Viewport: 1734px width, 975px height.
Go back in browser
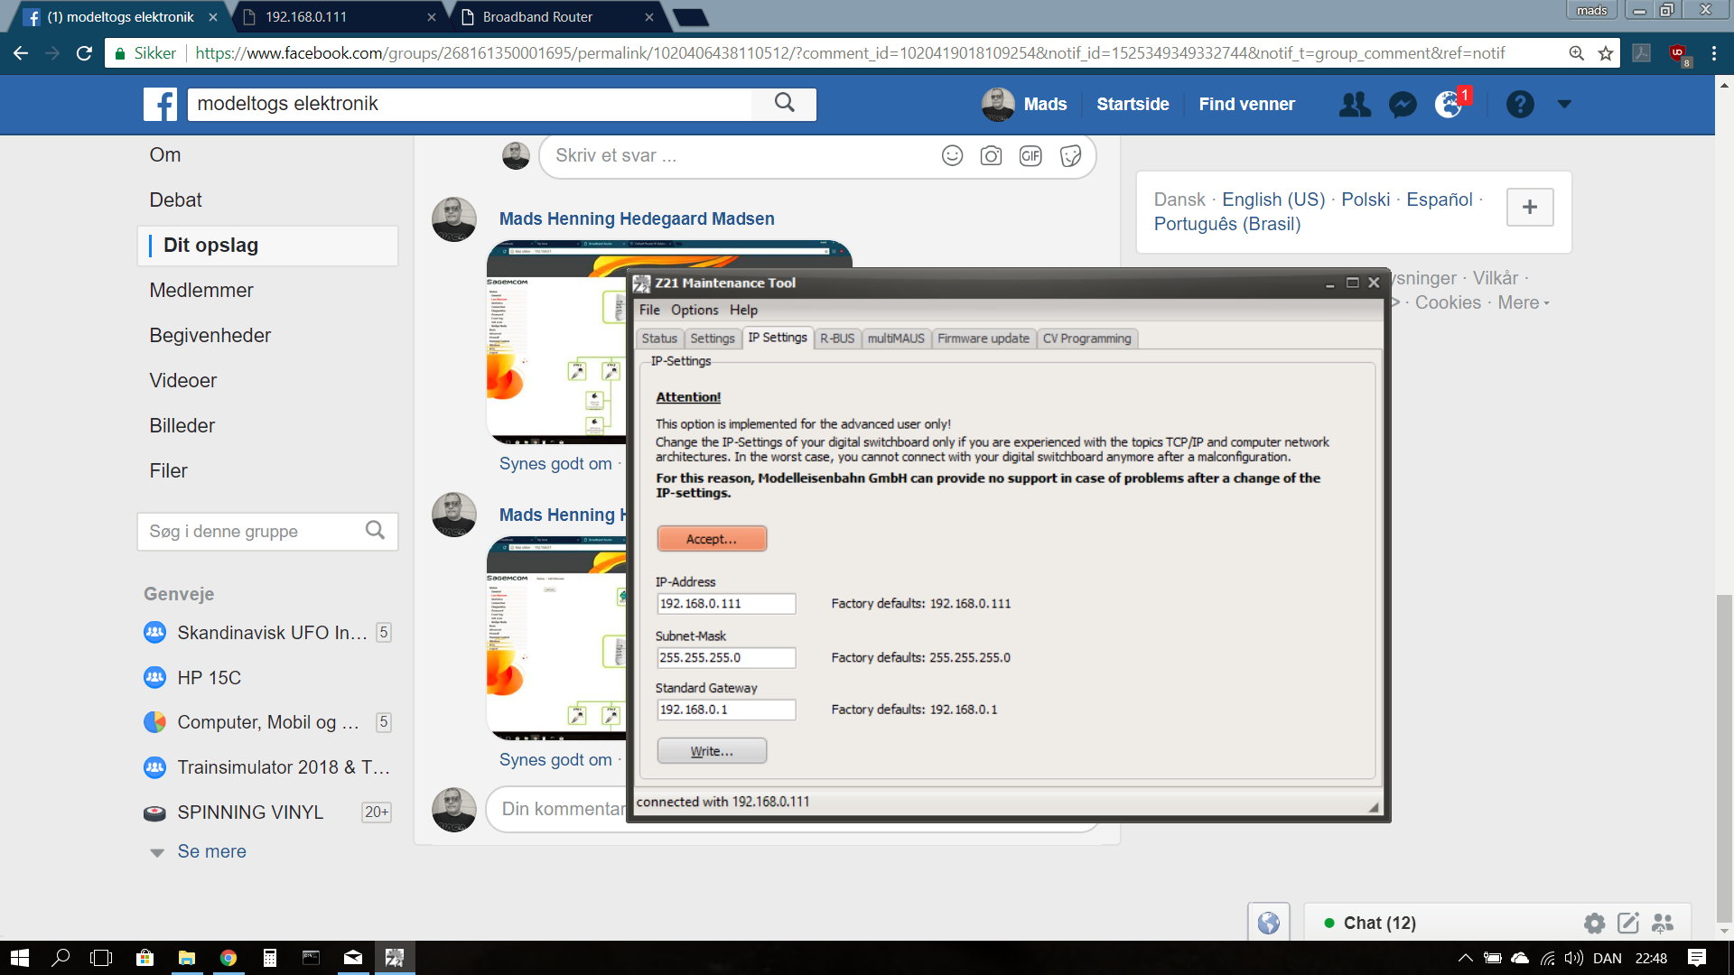[21, 53]
